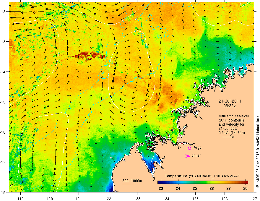Viewport: 260px width, 201px height.
Task: Select the "21-Jul-2011" date label
Action: click(x=230, y=101)
